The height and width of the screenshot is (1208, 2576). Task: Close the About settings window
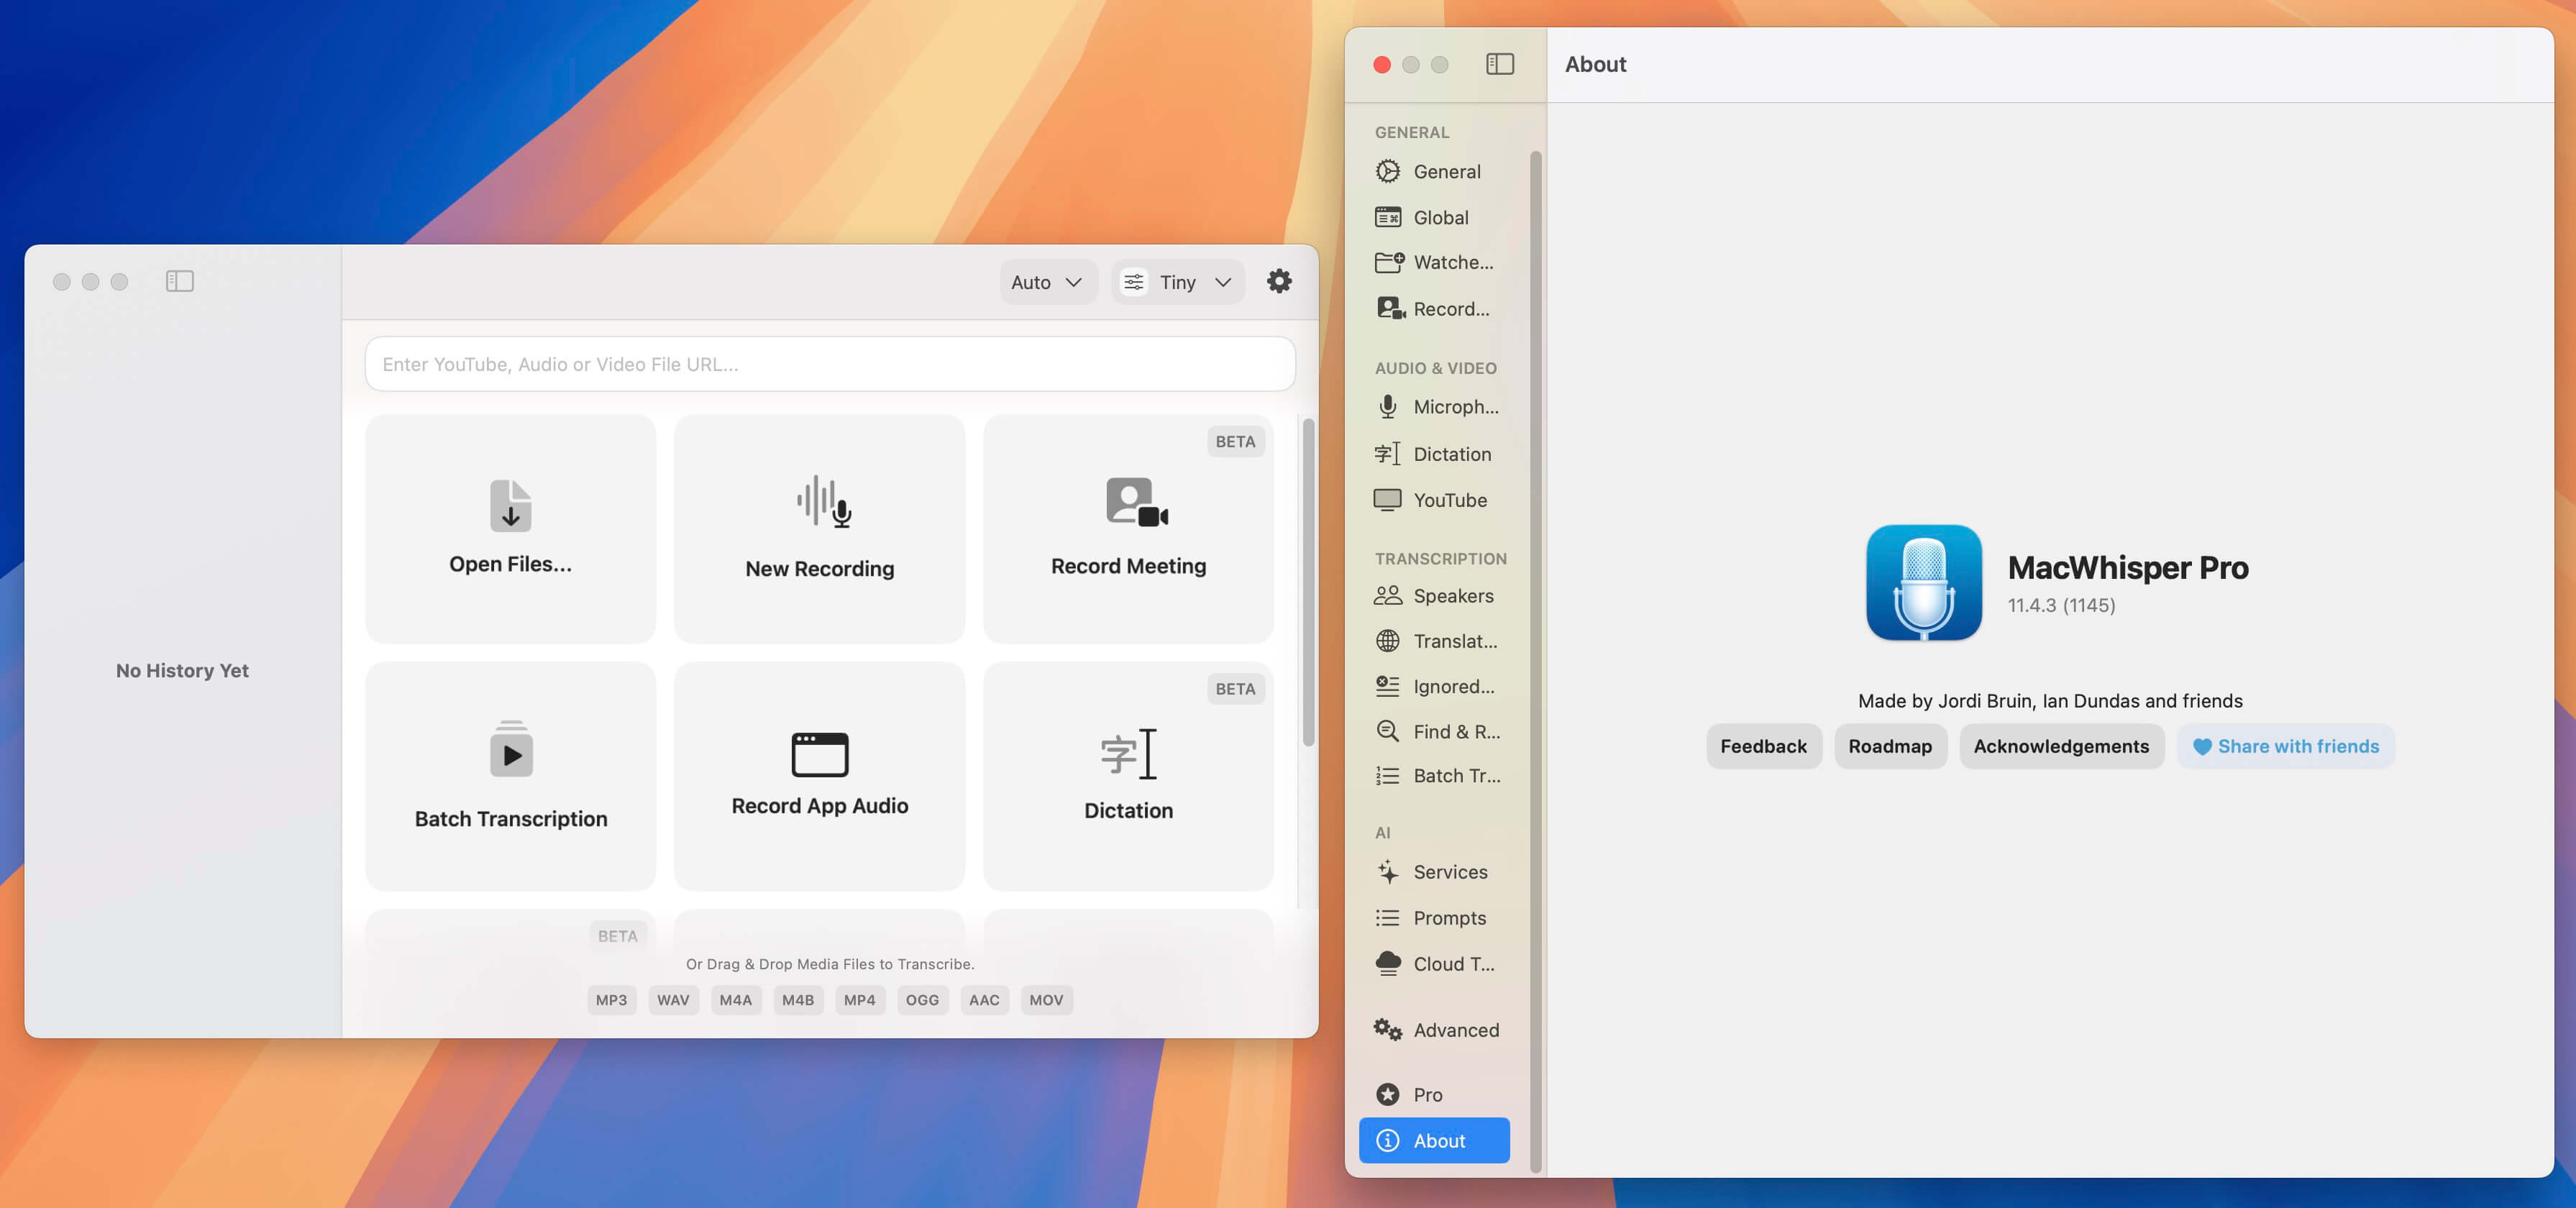tap(1382, 65)
